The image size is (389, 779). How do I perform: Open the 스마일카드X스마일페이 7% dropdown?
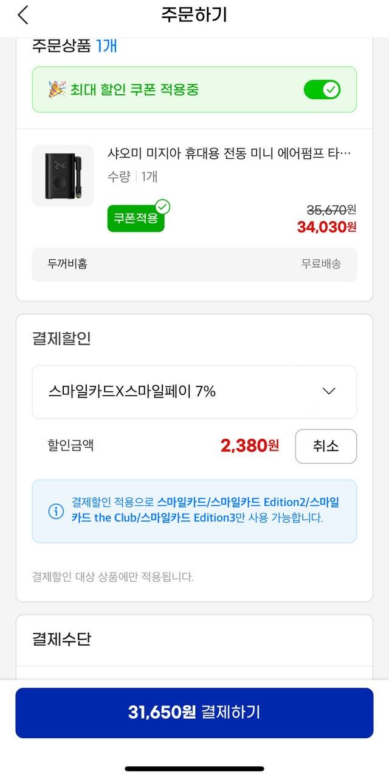click(x=194, y=392)
